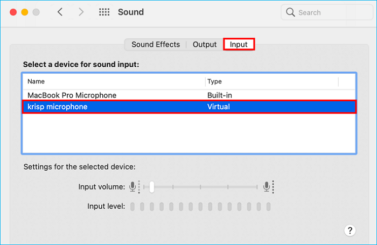
Task: Open the show-all preferences grid icon
Action: [105, 12]
